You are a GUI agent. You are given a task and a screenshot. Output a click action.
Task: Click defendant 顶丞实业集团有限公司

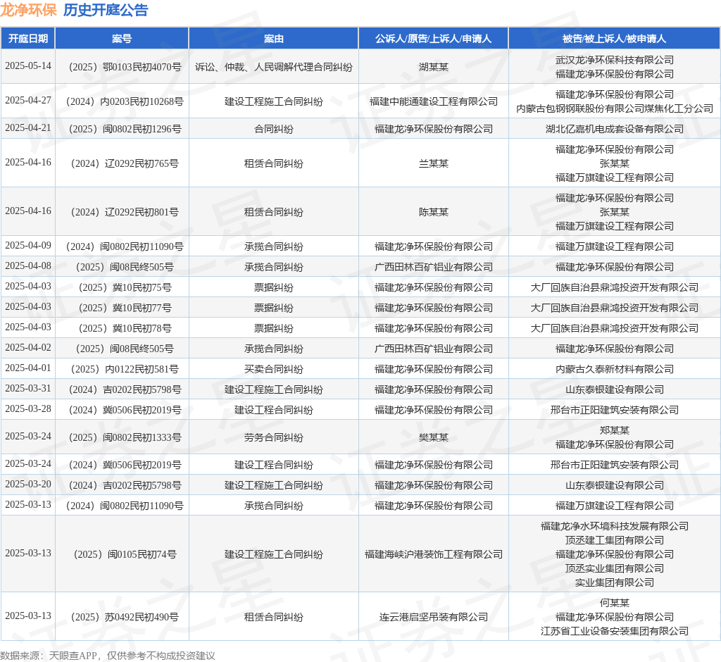point(614,568)
